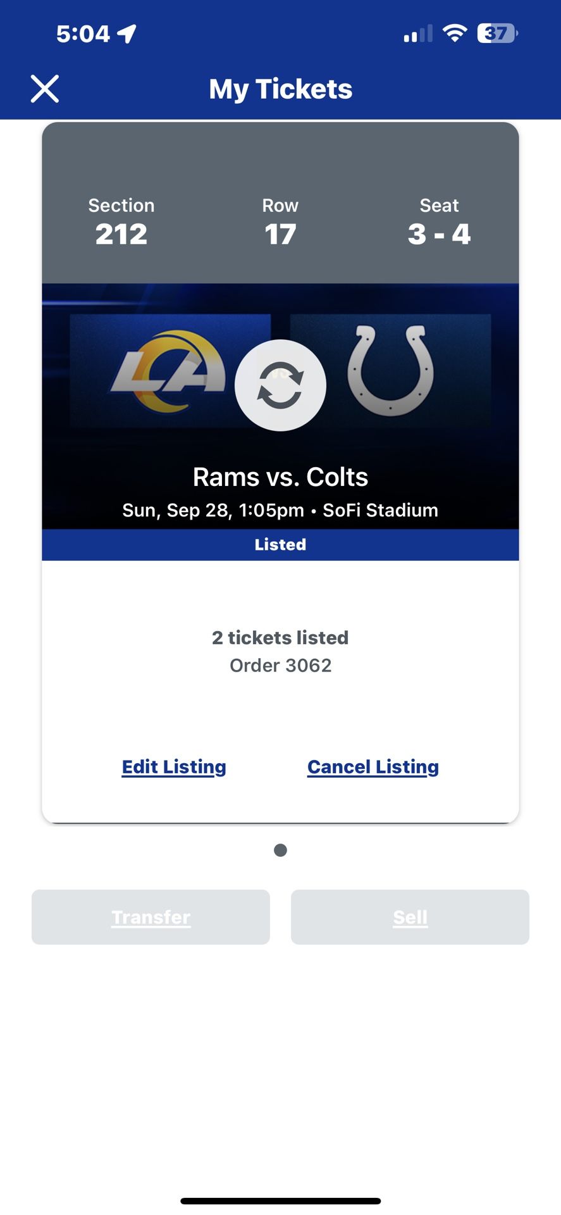561x1215 pixels.
Task: Tap the blue Listed status banner
Action: [280, 544]
